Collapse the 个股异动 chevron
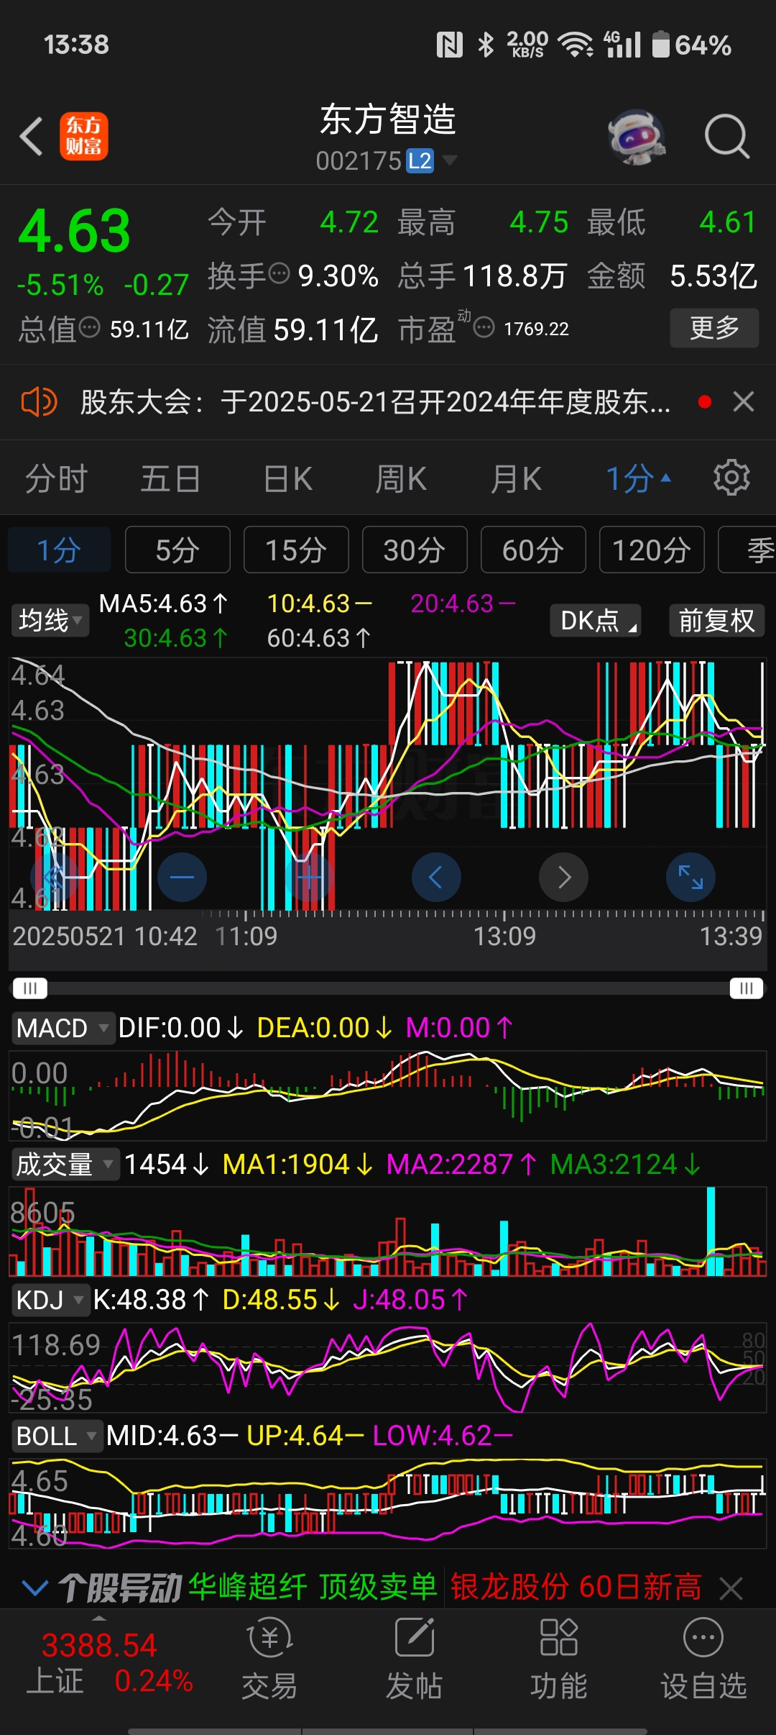 pyautogui.click(x=35, y=1587)
